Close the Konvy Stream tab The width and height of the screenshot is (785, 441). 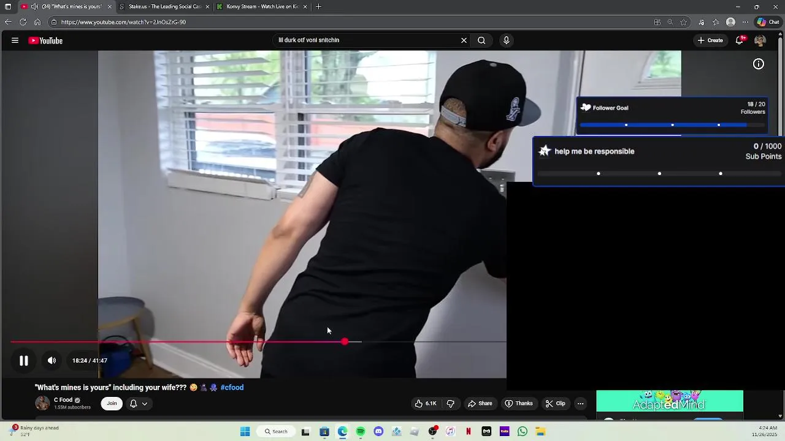tap(305, 7)
